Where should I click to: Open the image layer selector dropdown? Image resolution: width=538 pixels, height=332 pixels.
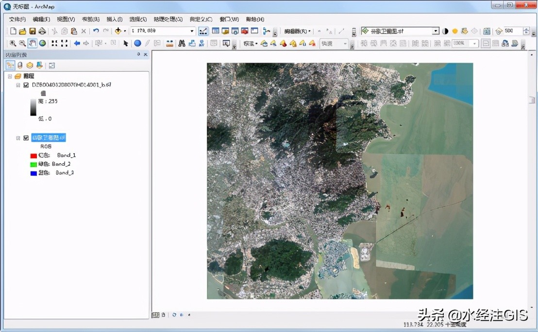pos(436,31)
